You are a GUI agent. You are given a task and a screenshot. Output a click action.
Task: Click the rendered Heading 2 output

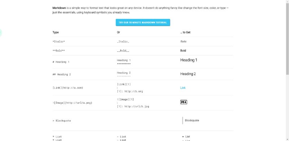(188, 74)
